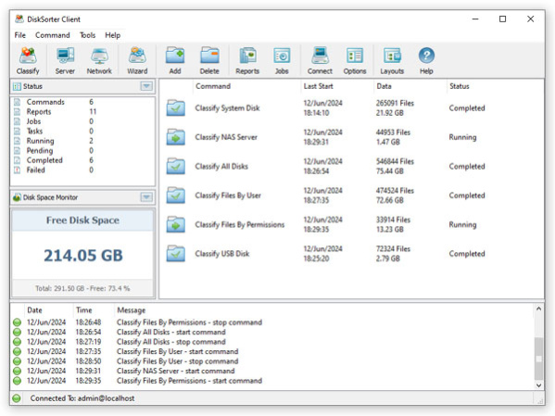
Task: Click the '546844 Files' data cell
Action: tap(395, 161)
